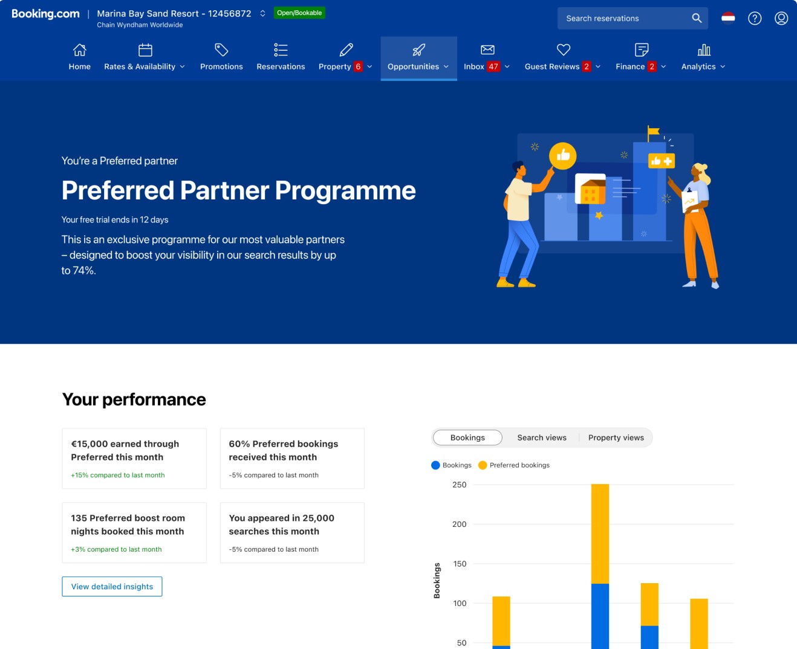Open the Home menu item

click(x=79, y=66)
